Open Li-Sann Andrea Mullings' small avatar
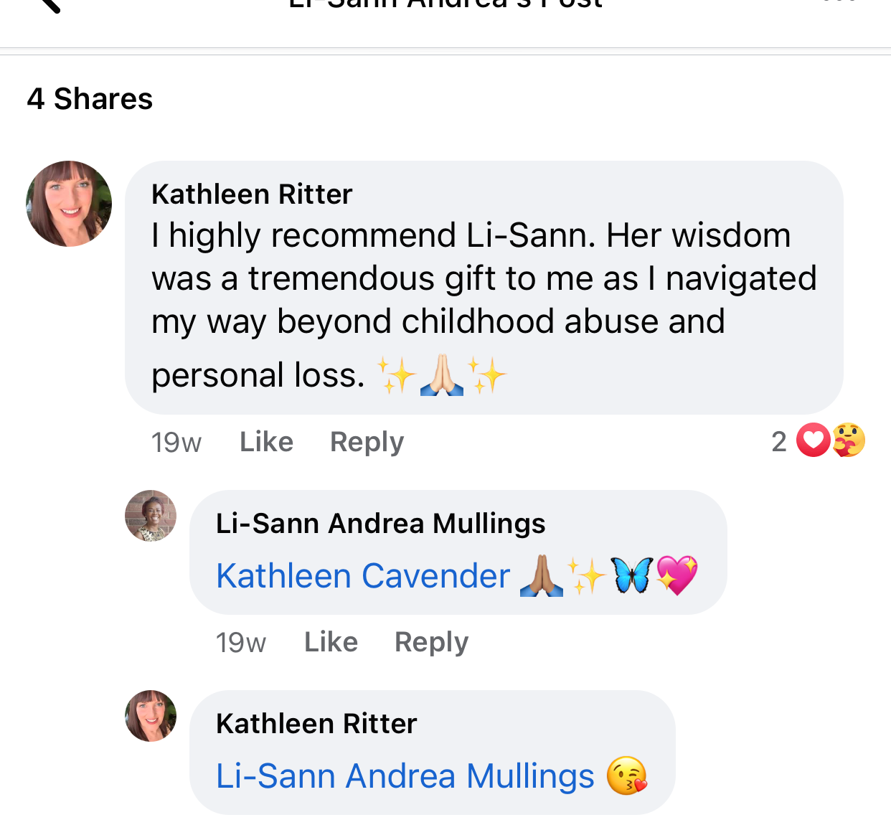The image size is (891, 825). pos(151,516)
